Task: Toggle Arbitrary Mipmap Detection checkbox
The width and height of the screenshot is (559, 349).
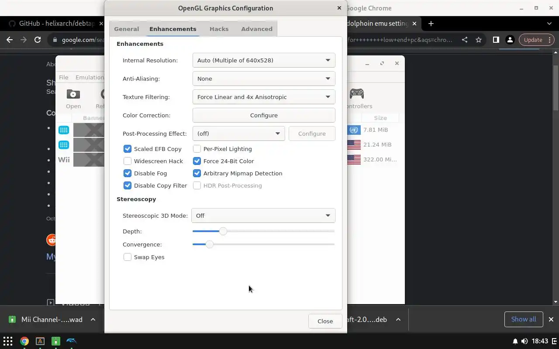Action: (x=197, y=173)
